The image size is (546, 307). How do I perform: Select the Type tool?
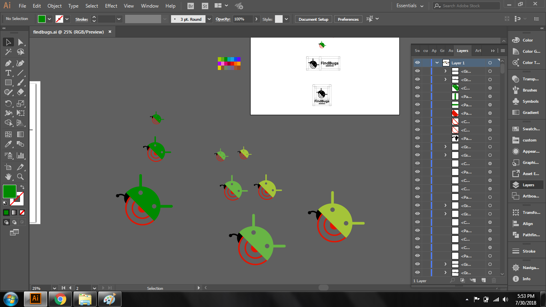pyautogui.click(x=8, y=73)
